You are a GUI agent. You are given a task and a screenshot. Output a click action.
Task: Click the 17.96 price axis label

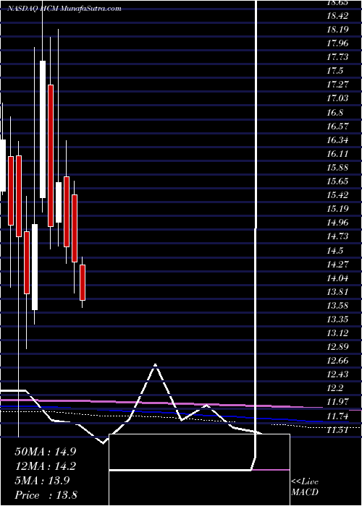tap(337, 43)
